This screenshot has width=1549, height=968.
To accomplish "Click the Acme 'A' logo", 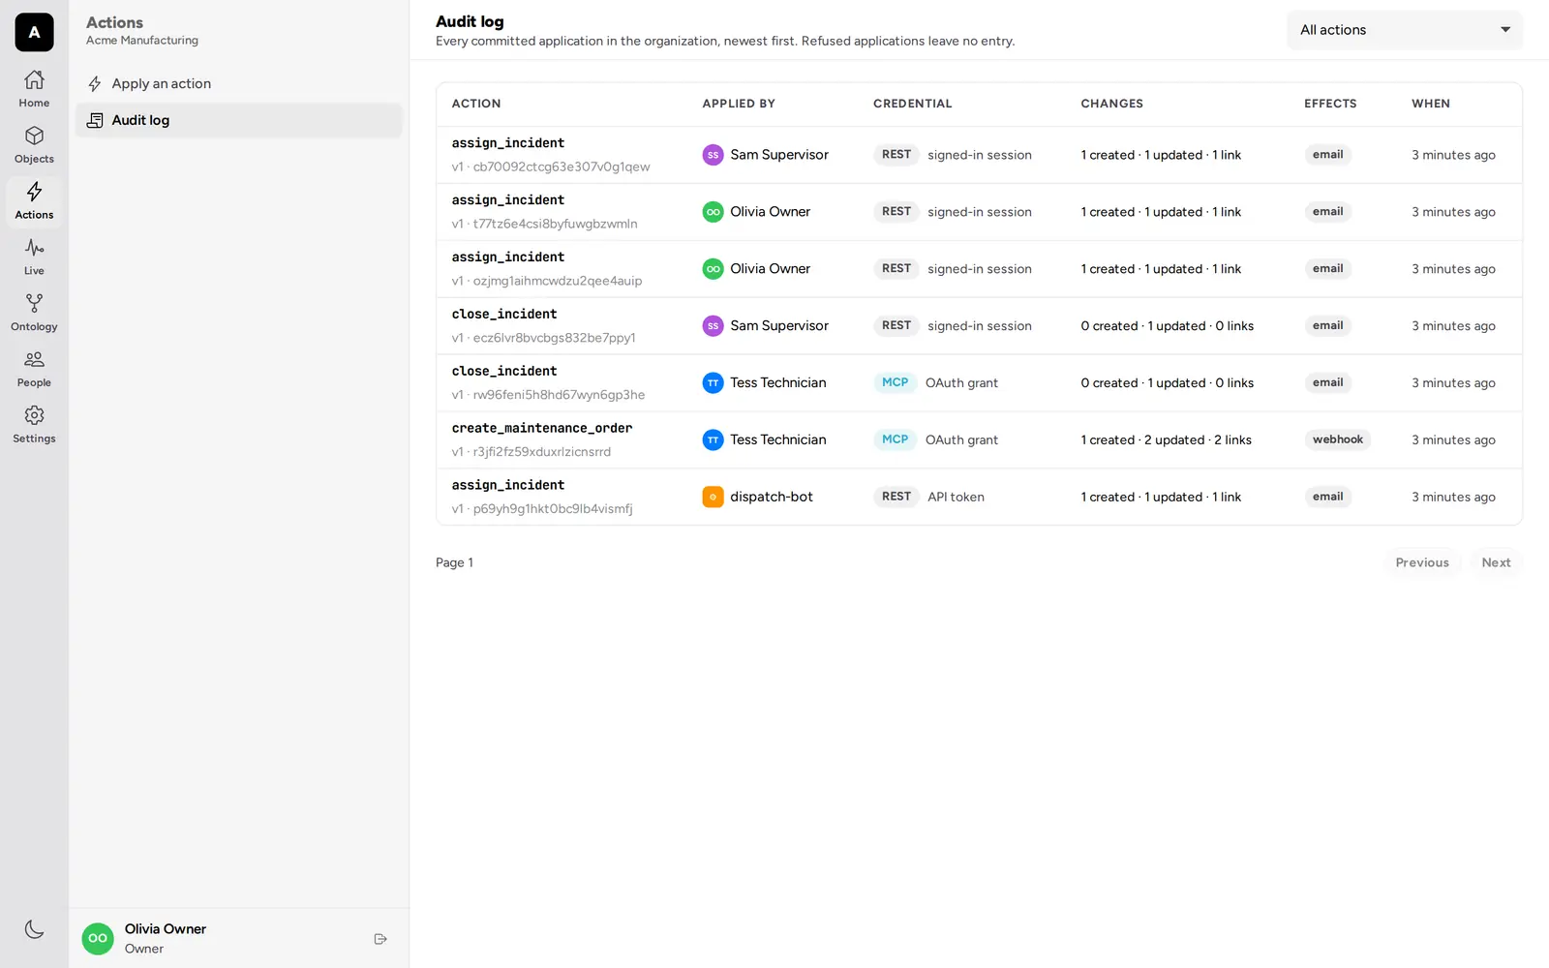I will pyautogui.click(x=34, y=32).
